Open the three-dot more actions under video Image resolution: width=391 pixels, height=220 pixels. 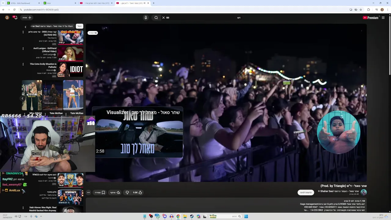pyautogui.click(x=88, y=193)
